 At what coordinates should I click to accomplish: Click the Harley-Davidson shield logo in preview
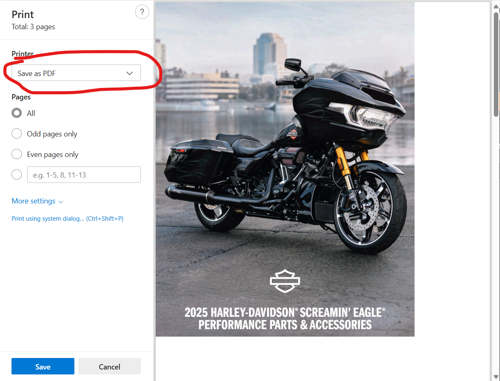(285, 281)
